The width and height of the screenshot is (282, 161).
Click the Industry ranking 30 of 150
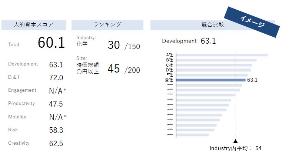click(124, 46)
